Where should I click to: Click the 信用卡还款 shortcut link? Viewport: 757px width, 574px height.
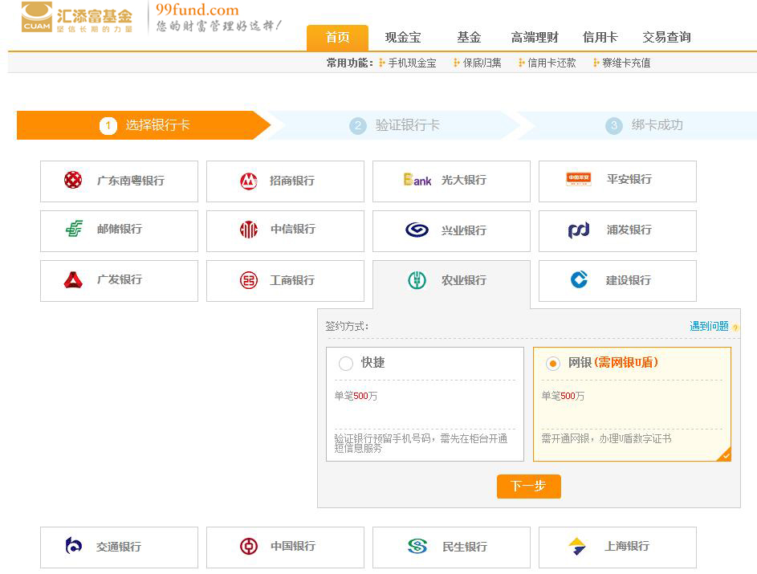pos(551,63)
